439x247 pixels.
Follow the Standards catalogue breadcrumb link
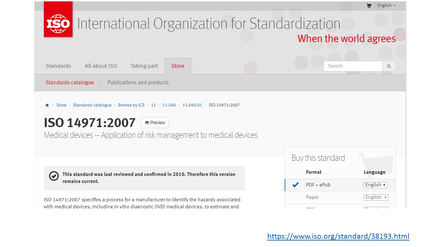click(x=92, y=105)
